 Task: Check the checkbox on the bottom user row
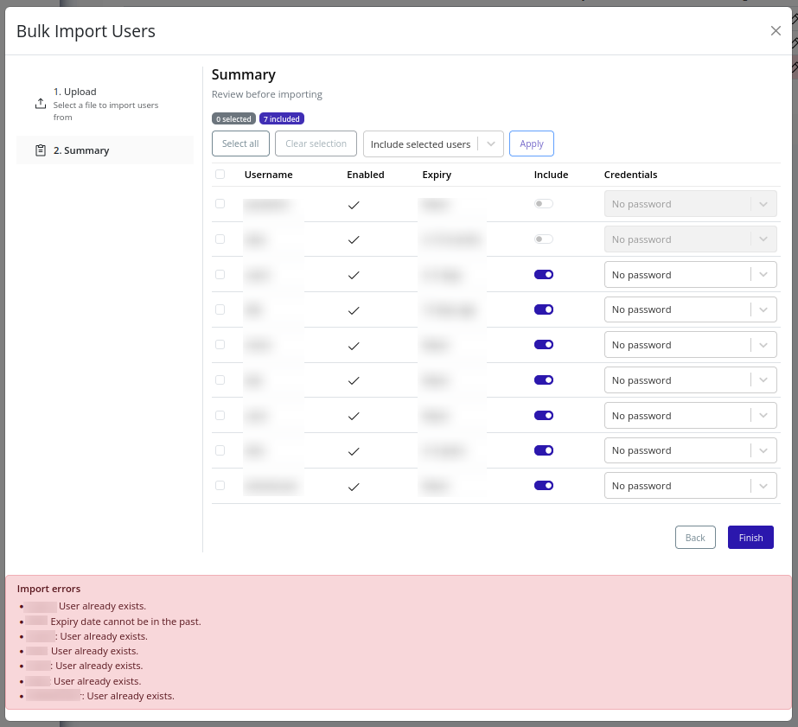point(220,485)
